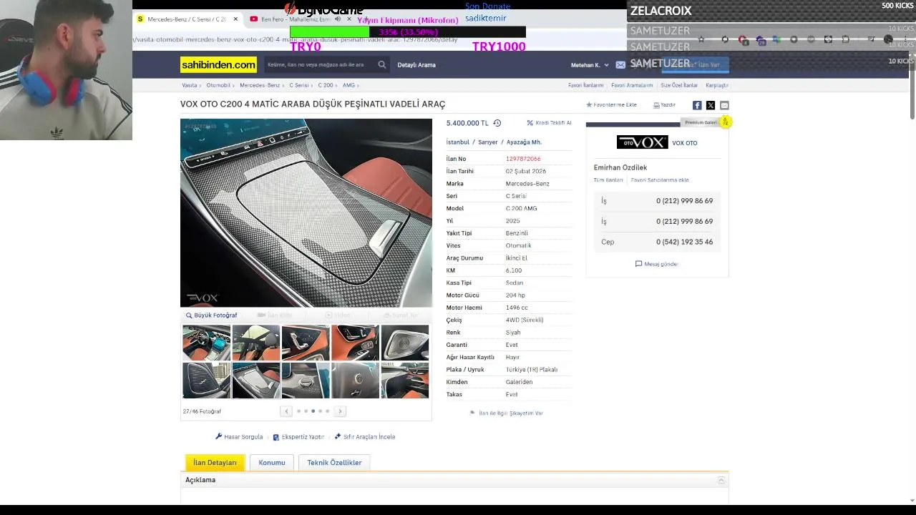Open AMG breadcrumb

pos(349,85)
